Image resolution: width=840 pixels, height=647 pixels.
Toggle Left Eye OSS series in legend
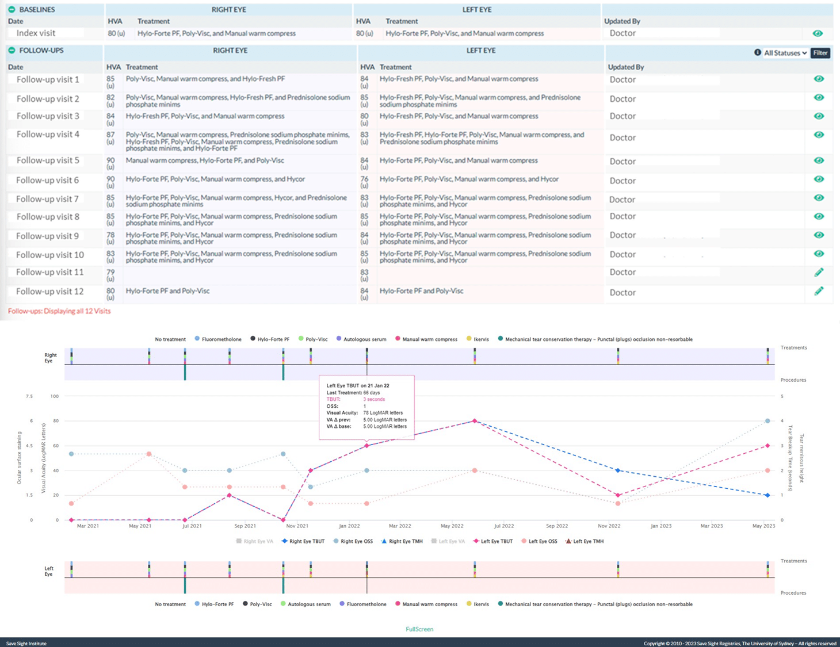(539, 541)
